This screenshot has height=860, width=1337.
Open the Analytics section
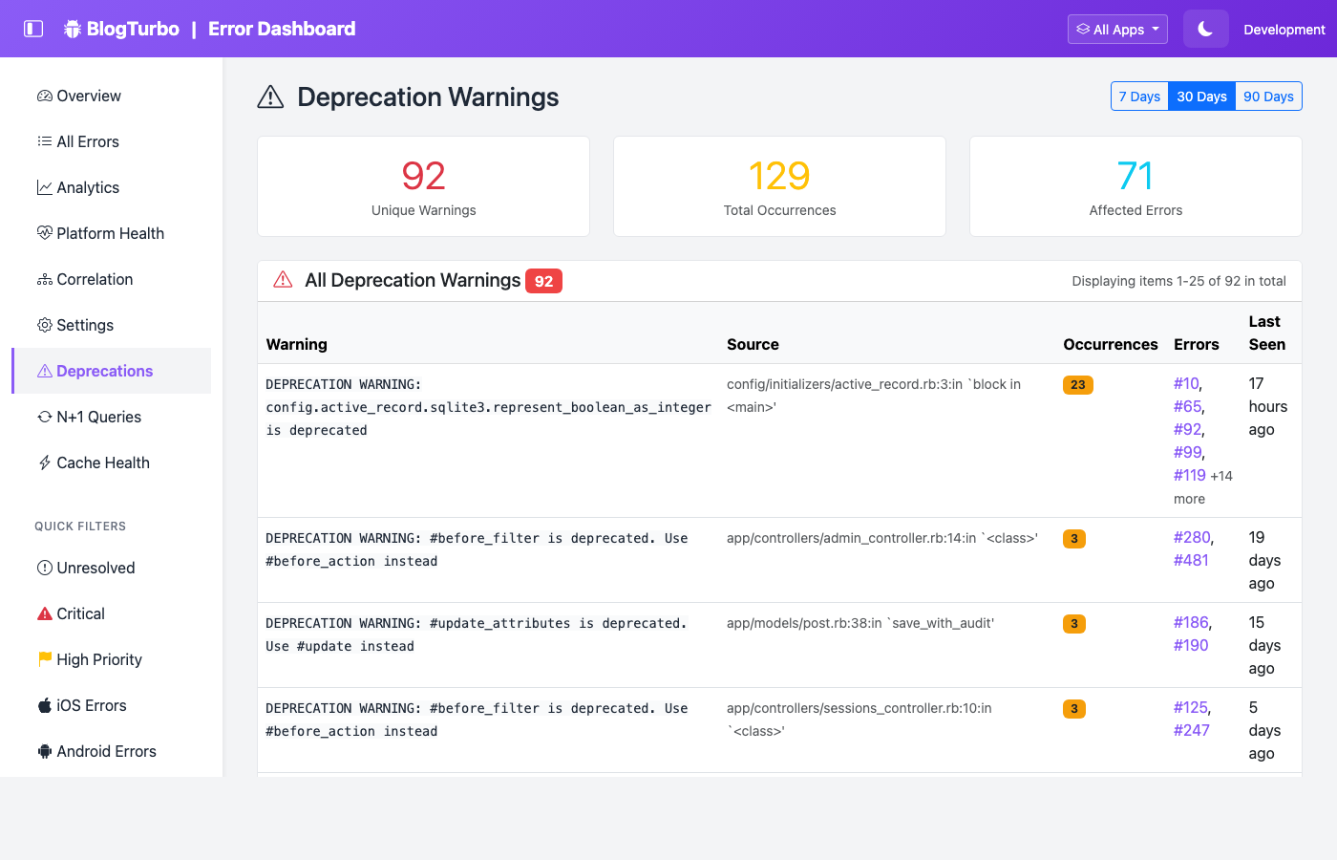pyautogui.click(x=90, y=187)
